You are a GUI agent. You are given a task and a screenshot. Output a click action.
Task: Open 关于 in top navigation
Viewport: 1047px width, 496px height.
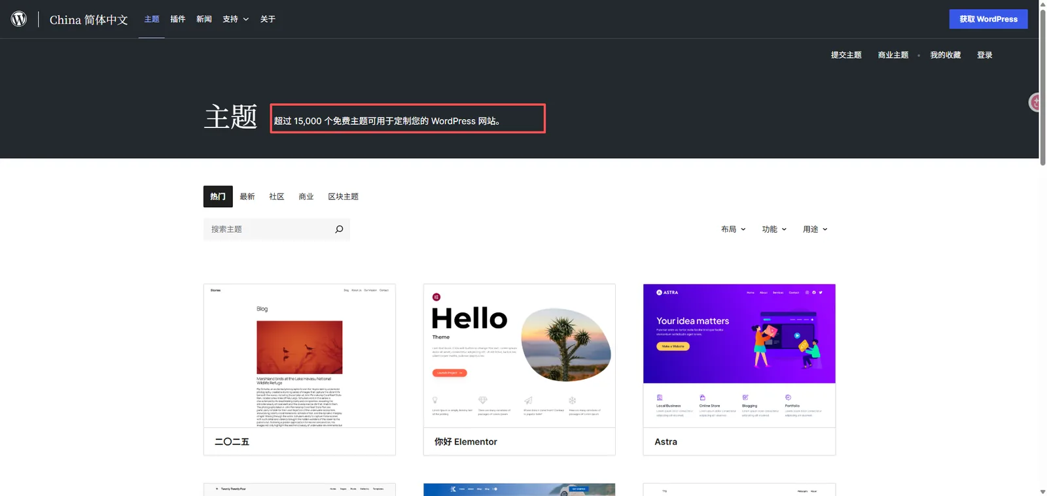coord(268,19)
